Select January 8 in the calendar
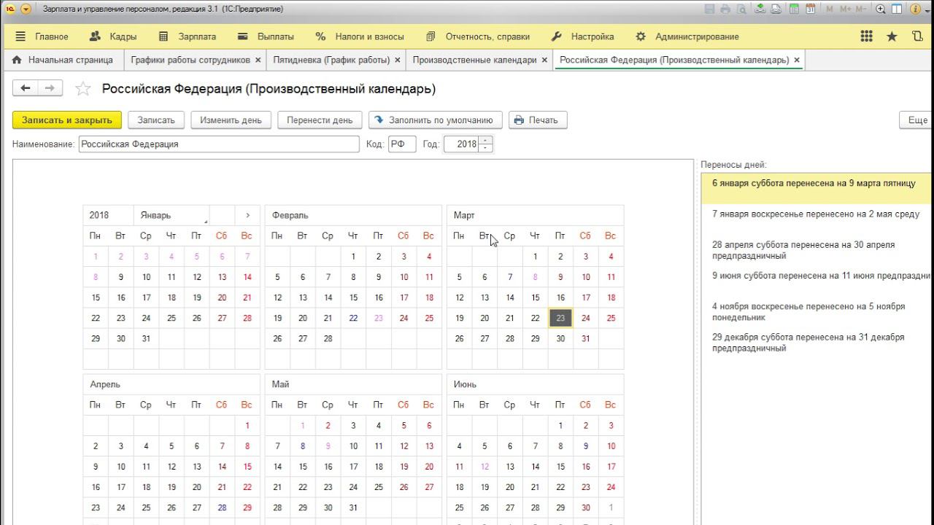The image size is (934, 525). [96, 277]
